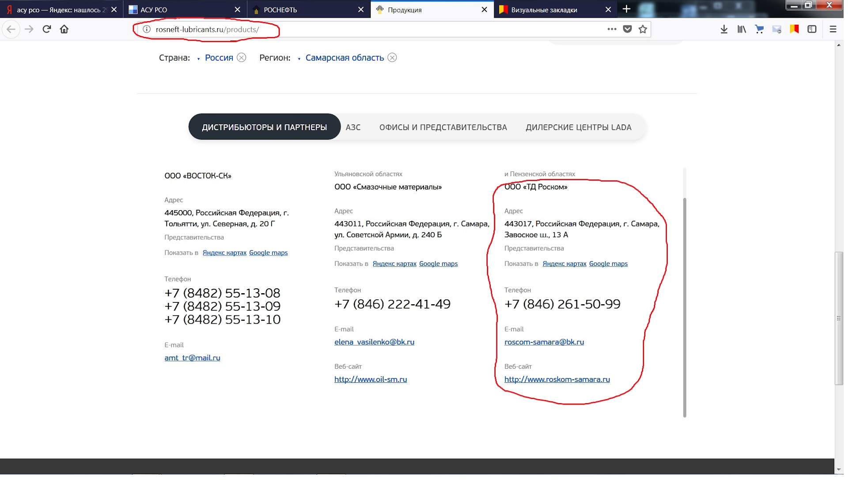
Task: Bookmark this page with star icon
Action: pyautogui.click(x=643, y=29)
